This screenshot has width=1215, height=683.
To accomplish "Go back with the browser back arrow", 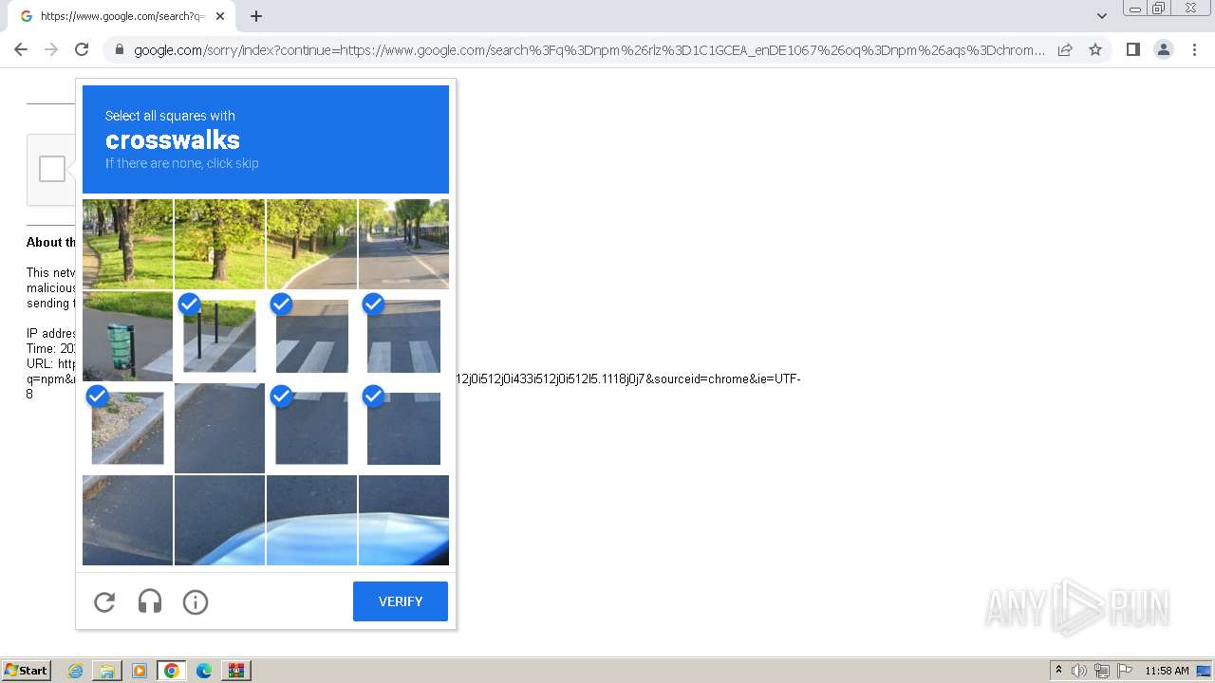I will [x=21, y=49].
